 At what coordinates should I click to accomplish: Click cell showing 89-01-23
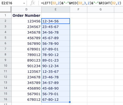click(x=56, y=60)
